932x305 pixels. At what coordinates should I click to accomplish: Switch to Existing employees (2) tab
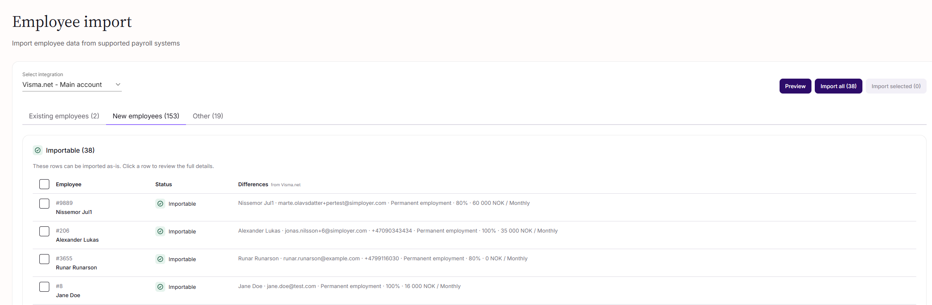point(64,116)
